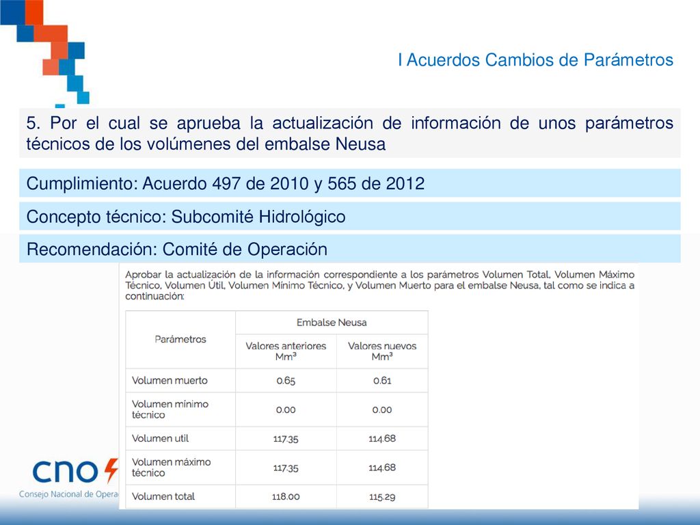Click new value 0.00 for Volumen mínimo técnico
Image resolution: width=700 pixels, height=525 pixels.
382,410
